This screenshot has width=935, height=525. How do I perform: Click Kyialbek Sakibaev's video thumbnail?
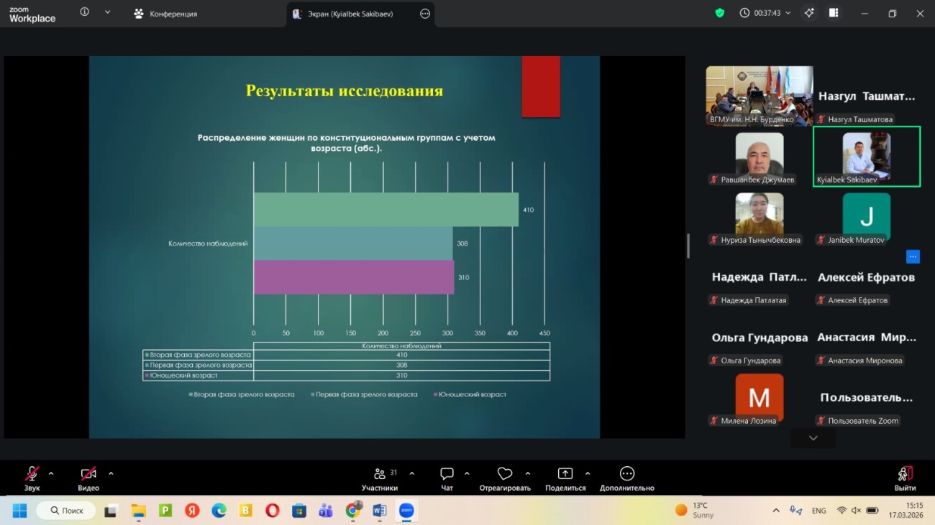pos(866,155)
